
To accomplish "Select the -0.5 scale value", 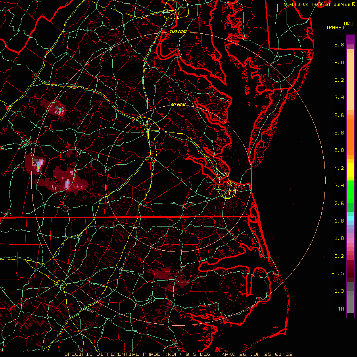I will tap(338, 274).
